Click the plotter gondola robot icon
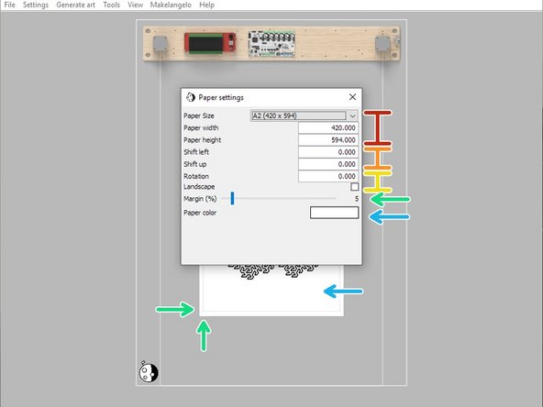 pyautogui.click(x=149, y=371)
